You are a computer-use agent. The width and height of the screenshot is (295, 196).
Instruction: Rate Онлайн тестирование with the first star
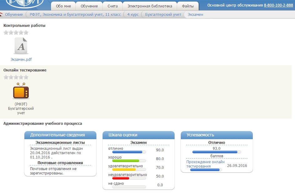(6, 77)
